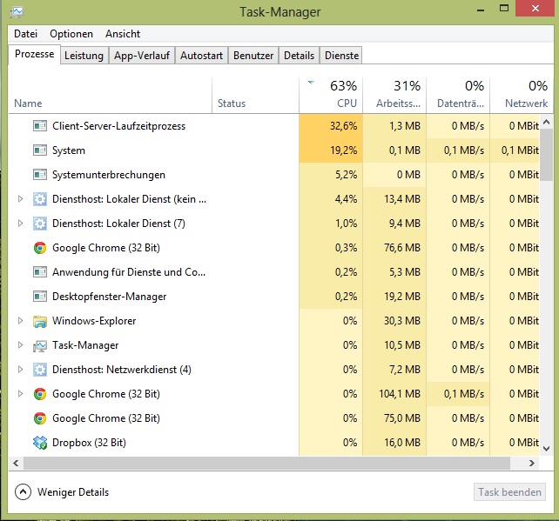Viewport: 559px width, 521px height.
Task: Switch to the Benutzer tab
Action: tap(253, 56)
